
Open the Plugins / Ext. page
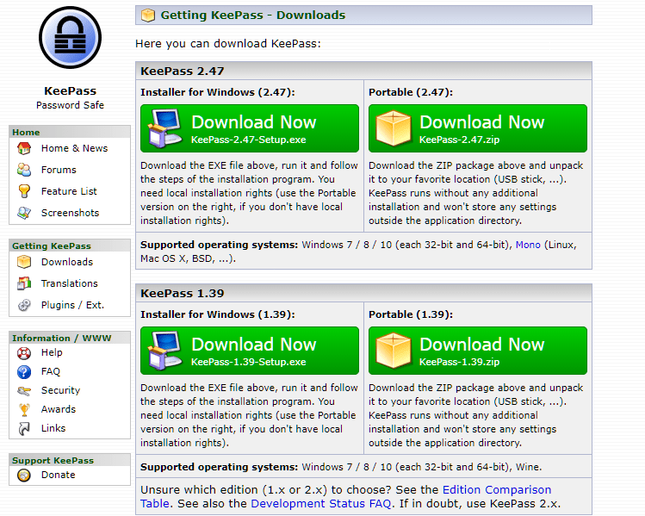coord(73,305)
